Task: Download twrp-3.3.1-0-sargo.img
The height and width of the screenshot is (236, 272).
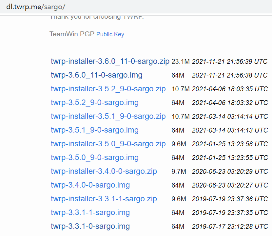Action: point(90,226)
